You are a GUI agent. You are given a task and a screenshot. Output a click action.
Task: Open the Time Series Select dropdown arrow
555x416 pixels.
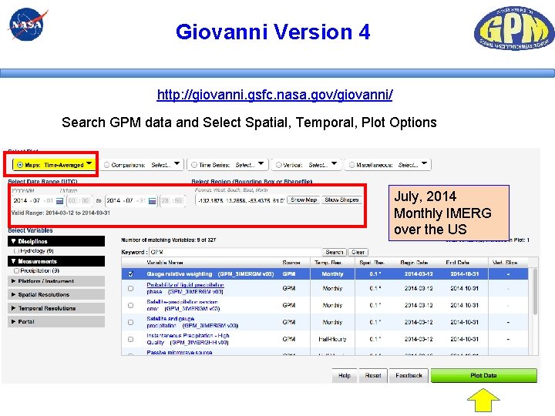pos(261,164)
